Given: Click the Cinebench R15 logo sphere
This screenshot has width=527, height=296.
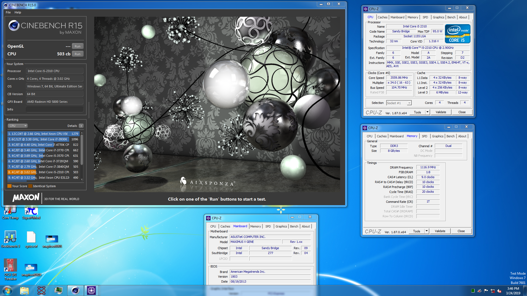Looking at the screenshot, I should coord(14,26).
